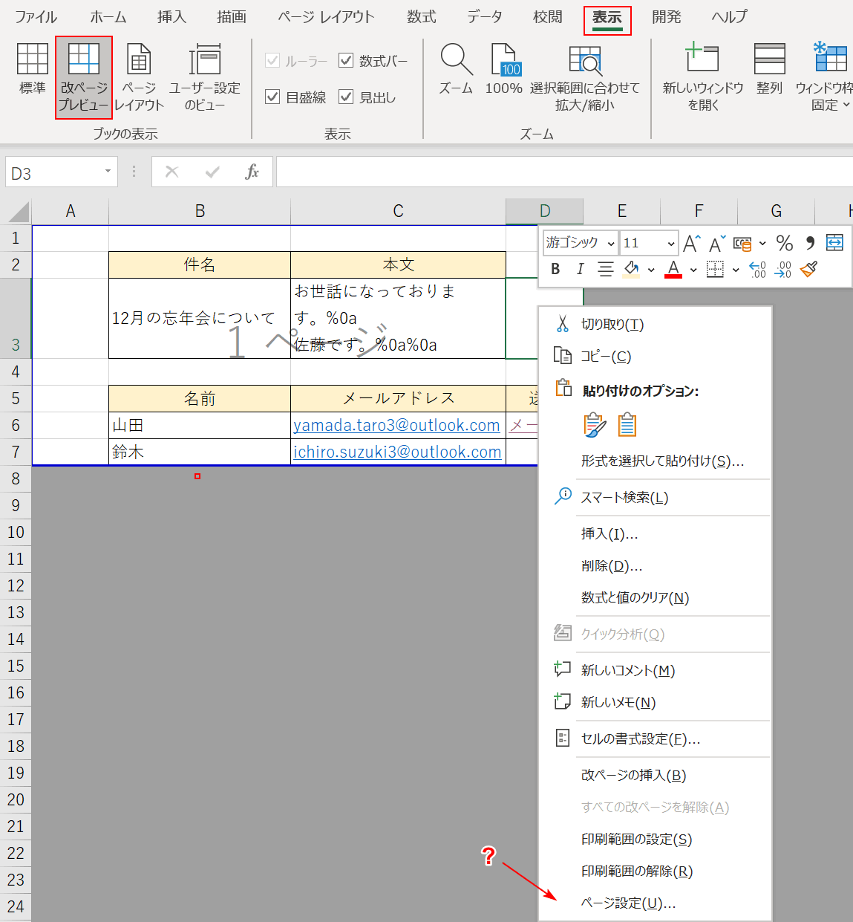The width and height of the screenshot is (853, 922).
Task: Toggle the Gridlines (目盛線) checkbox
Action: (x=272, y=97)
